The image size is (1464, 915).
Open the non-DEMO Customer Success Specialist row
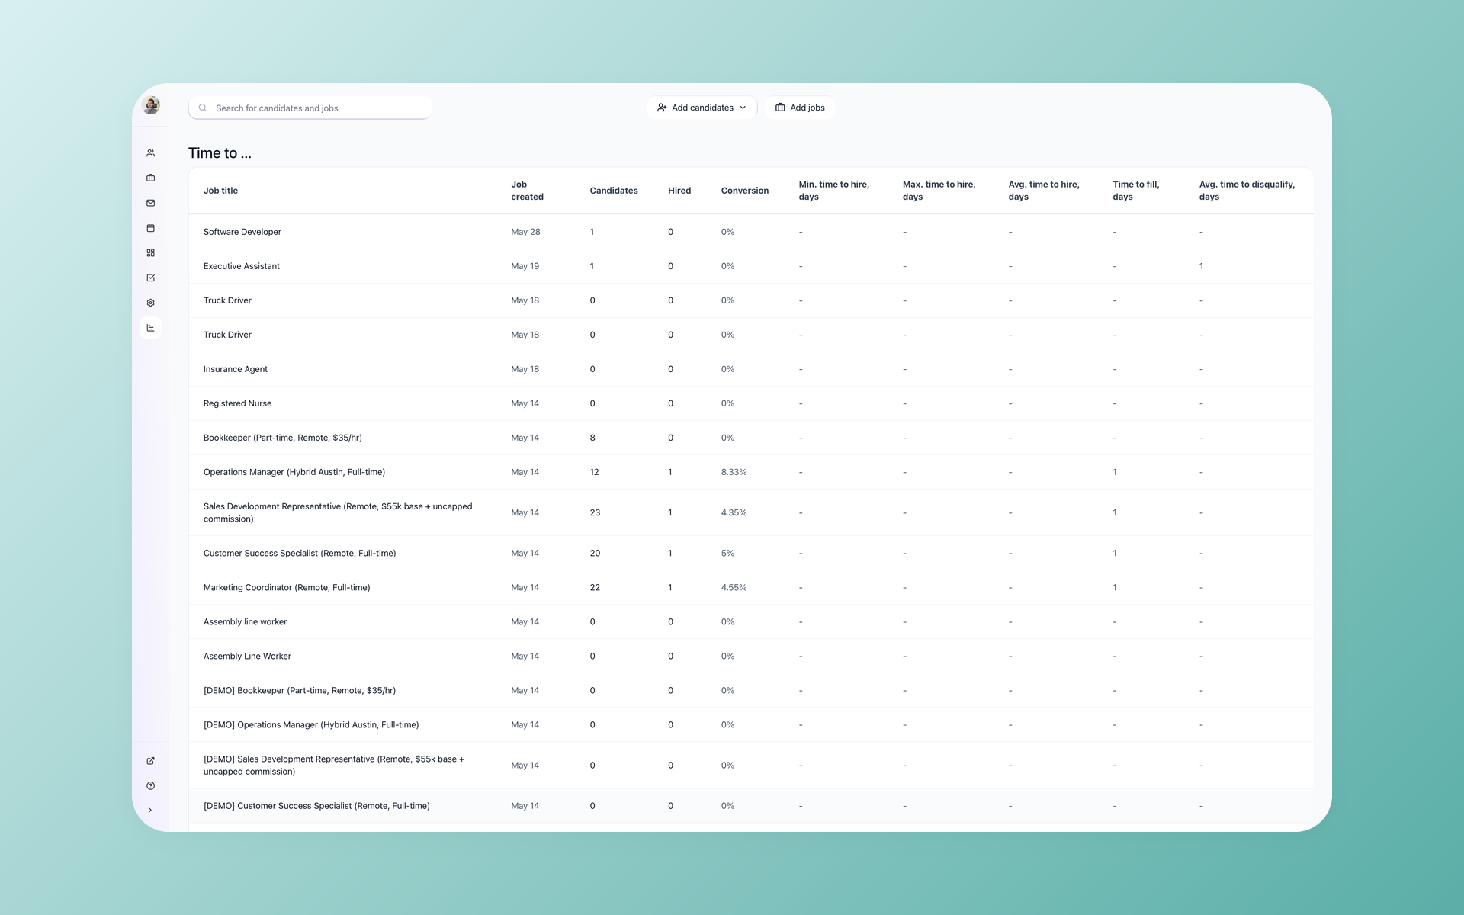pos(751,553)
